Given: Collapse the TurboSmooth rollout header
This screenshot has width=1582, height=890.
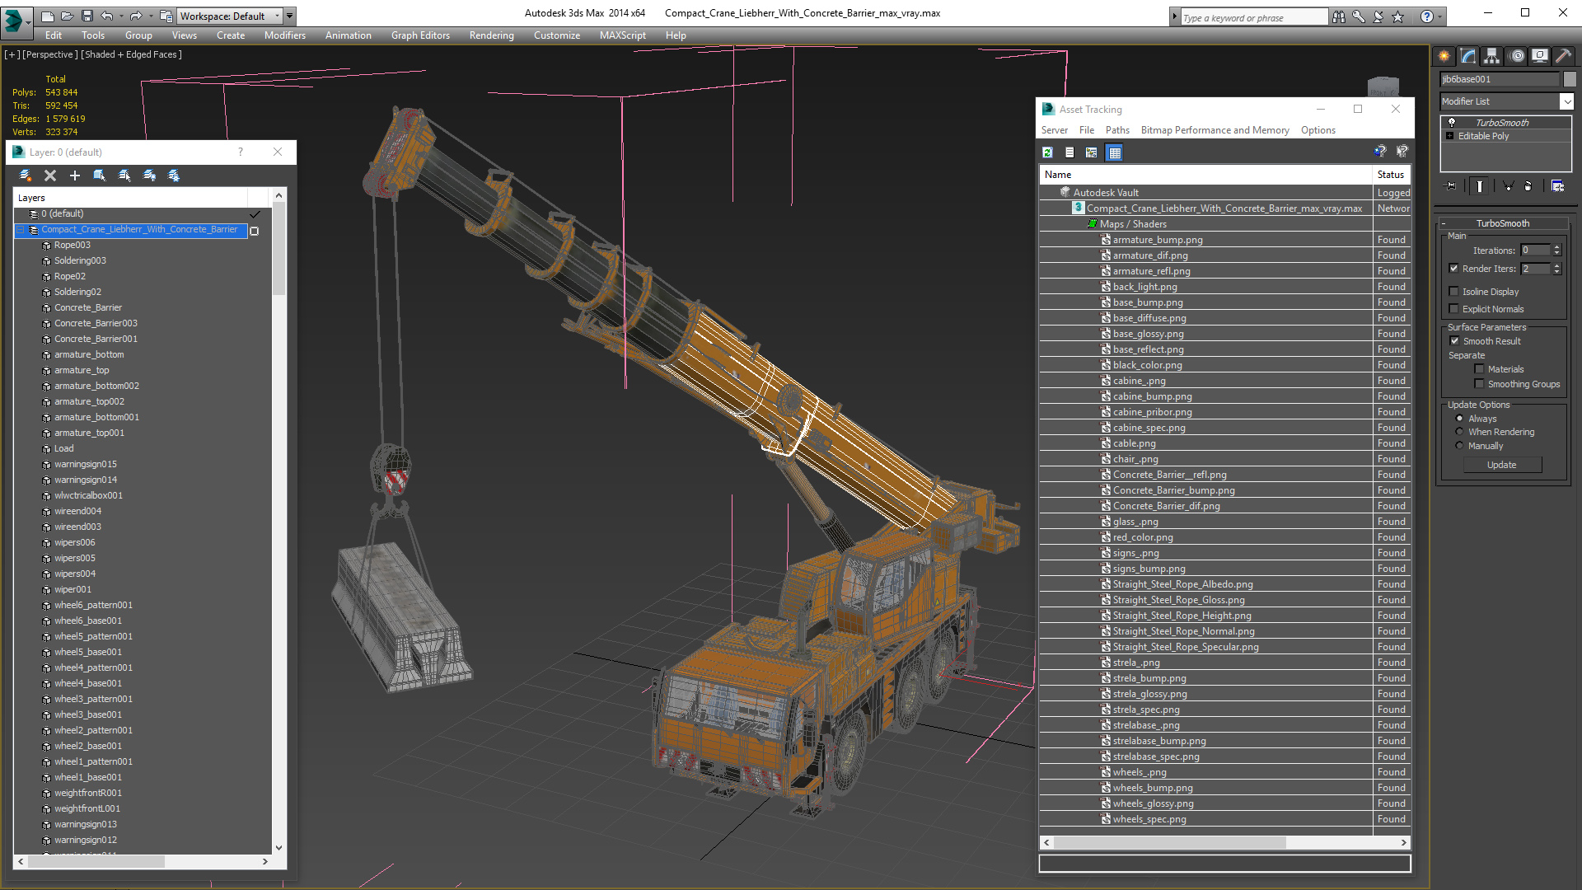Looking at the screenshot, I should coord(1503,223).
